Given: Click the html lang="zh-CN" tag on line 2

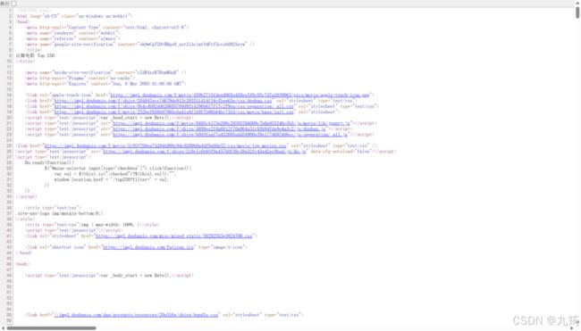Looking at the screenshot, I should (73, 16).
